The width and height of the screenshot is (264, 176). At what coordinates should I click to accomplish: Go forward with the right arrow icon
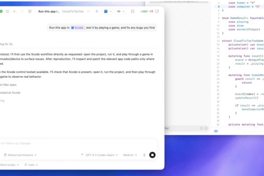[22, 11]
